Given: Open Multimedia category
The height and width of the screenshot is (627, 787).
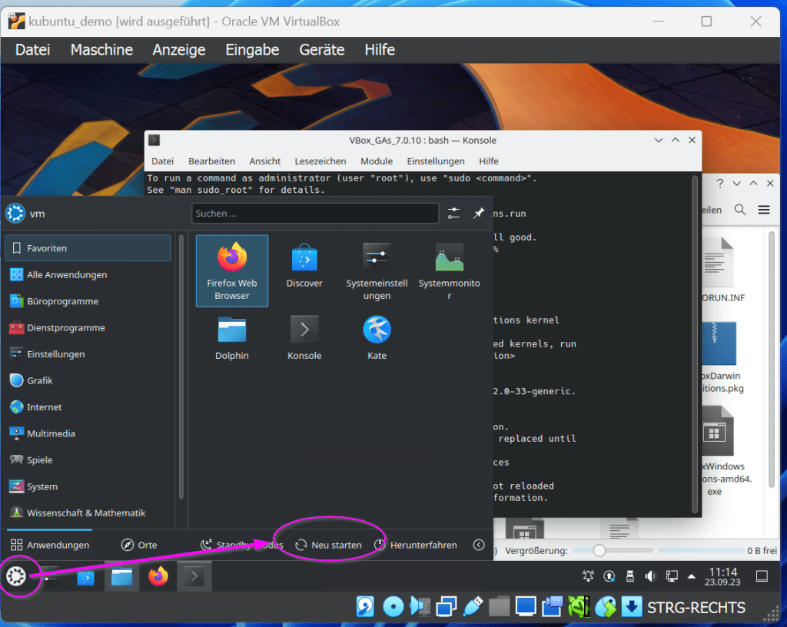Looking at the screenshot, I should pos(88,433).
